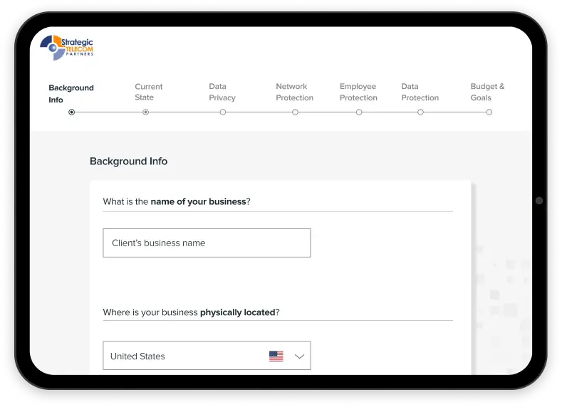Go to the Data Privacy tab label
562x407 pixels.
tap(222, 92)
